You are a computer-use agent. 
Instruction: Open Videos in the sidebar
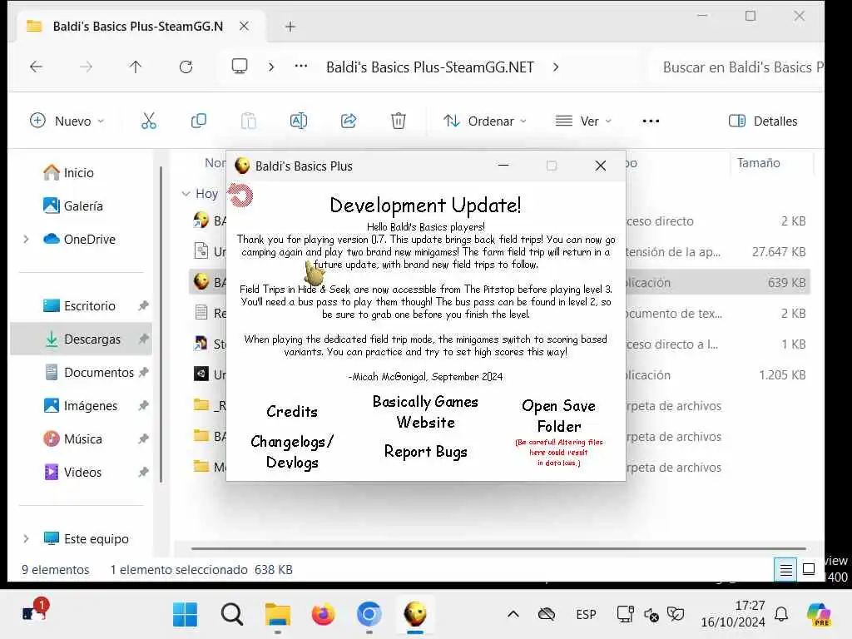coord(82,473)
